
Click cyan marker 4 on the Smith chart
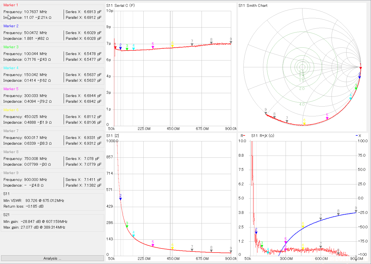(351, 98)
